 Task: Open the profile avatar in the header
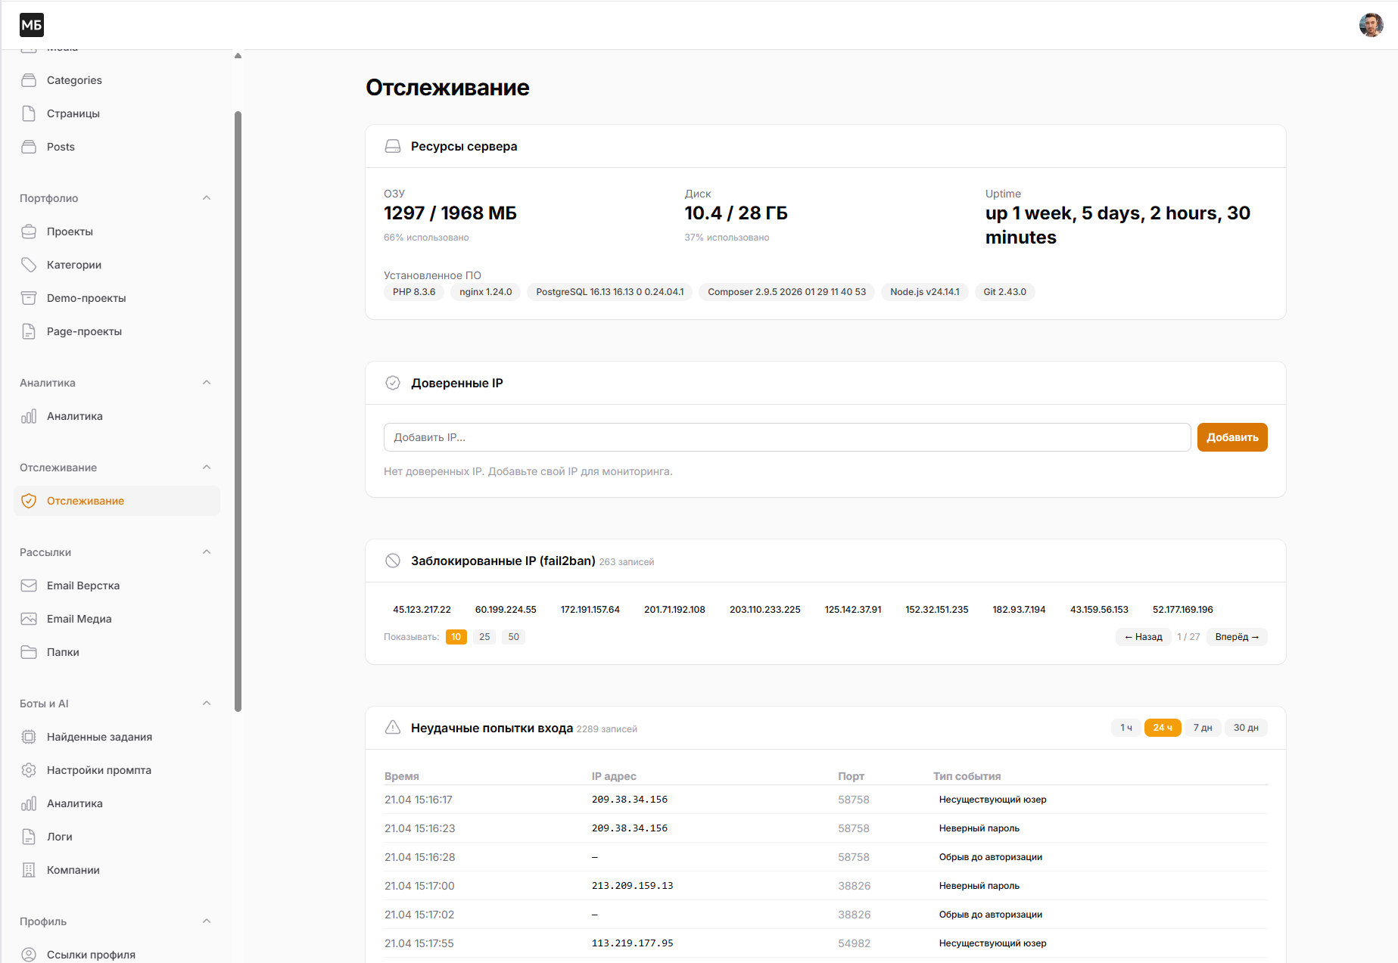coord(1371,24)
